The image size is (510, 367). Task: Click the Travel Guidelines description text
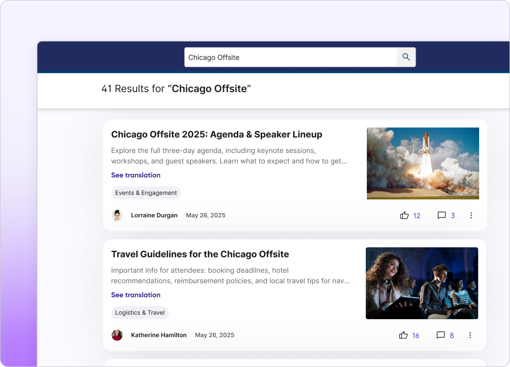pyautogui.click(x=231, y=276)
